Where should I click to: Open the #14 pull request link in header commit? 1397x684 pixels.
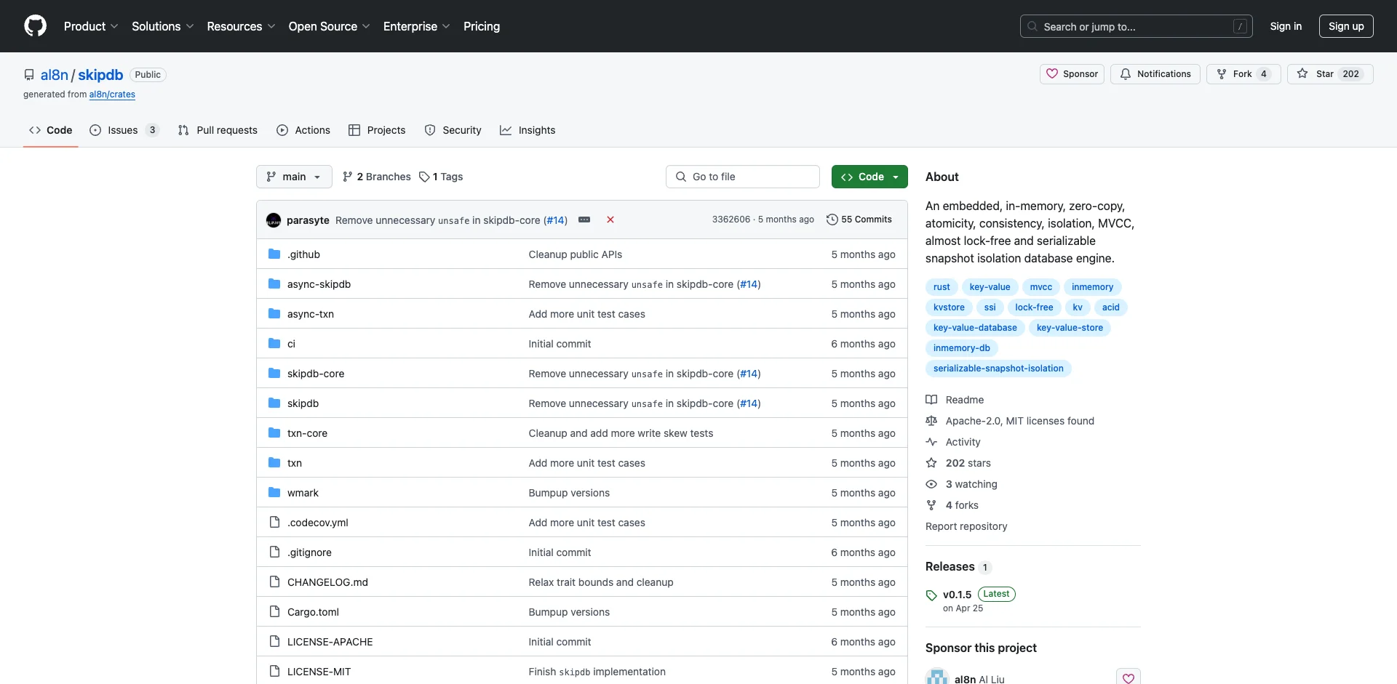(556, 220)
